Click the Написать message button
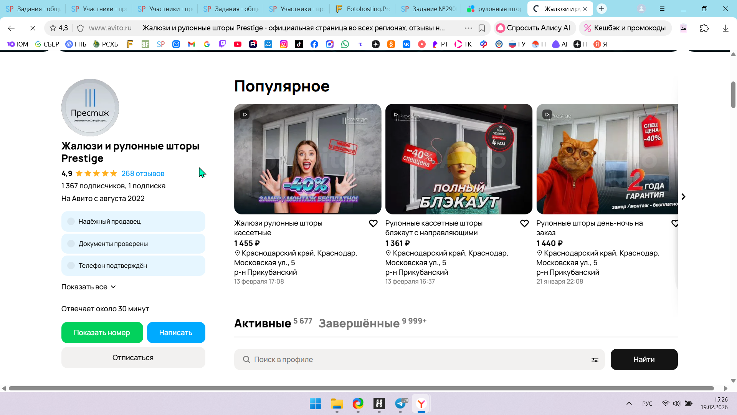Image resolution: width=737 pixels, height=415 pixels. (x=176, y=333)
